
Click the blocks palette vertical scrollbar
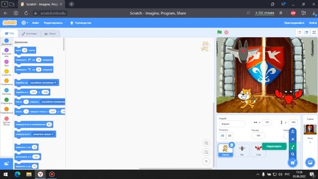coord(64,44)
